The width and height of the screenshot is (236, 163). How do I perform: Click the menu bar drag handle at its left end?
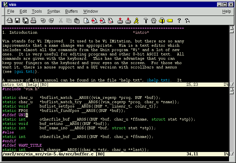click(3, 11)
